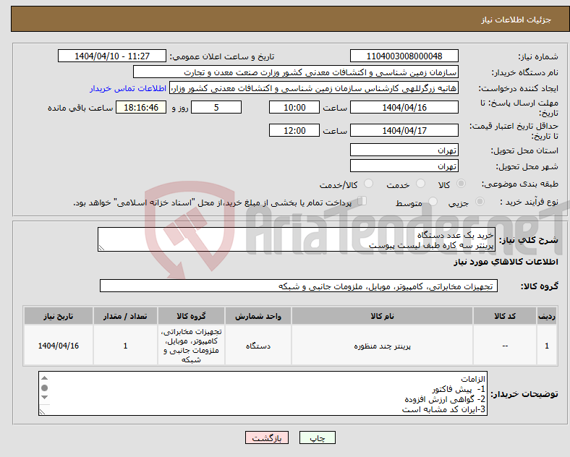Screen dimensions: 570x457
Task: Click the گروه کالا table column header
Action: pyautogui.click(x=191, y=316)
